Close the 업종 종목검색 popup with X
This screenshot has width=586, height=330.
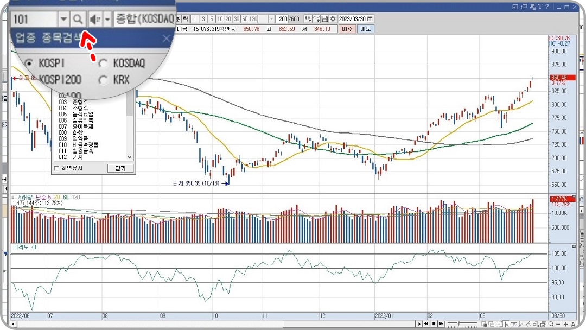[x=167, y=38]
